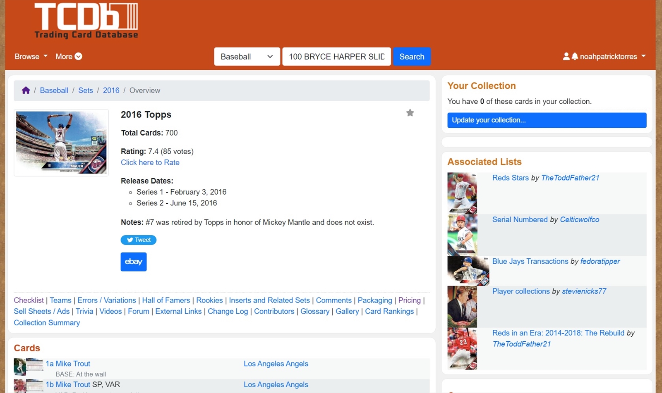Open the user profile icon

566,56
